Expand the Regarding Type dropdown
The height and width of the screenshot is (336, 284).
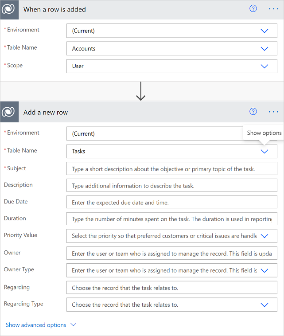tap(265, 305)
